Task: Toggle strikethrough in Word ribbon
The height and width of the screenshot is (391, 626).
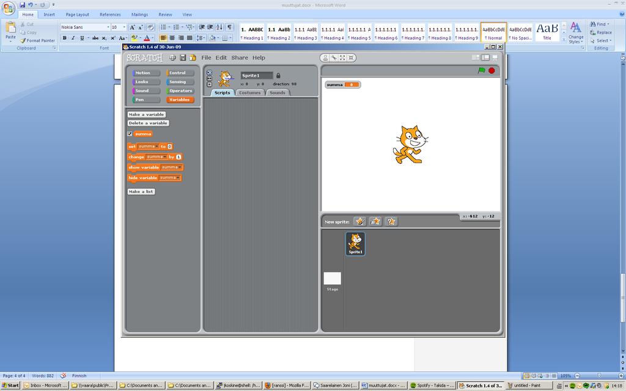Action: click(95, 38)
